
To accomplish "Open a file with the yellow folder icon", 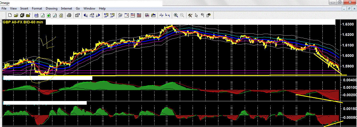I will click(16, 15).
